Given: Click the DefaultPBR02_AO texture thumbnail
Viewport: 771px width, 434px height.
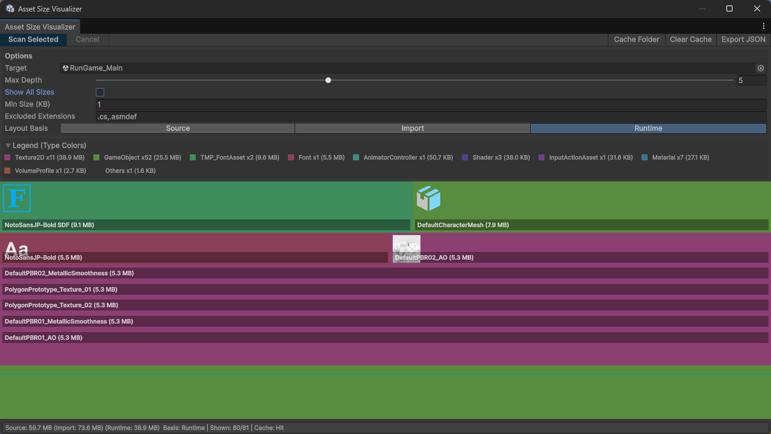Looking at the screenshot, I should coord(406,246).
